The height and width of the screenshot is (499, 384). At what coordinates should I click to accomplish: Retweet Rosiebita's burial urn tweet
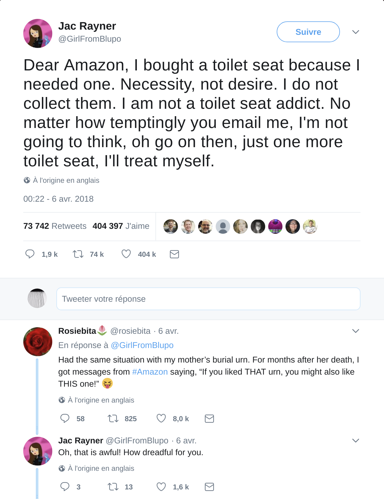(113, 418)
